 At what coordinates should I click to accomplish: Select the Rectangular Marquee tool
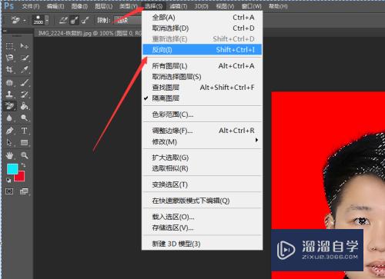(x=9, y=46)
